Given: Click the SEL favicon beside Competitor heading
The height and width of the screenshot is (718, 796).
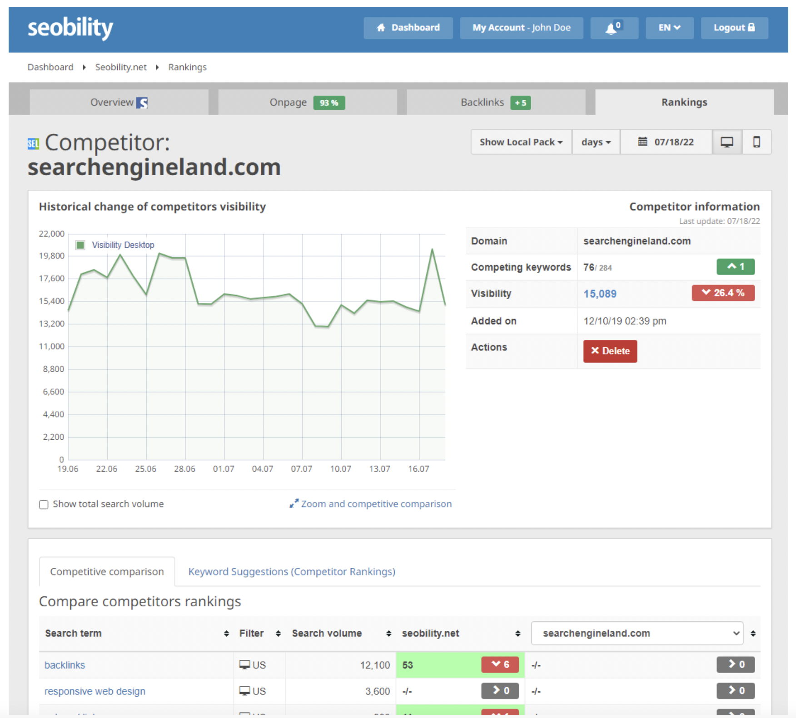Looking at the screenshot, I should point(33,144).
